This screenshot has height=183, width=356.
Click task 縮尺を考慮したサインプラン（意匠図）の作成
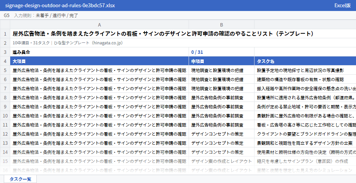(x=305, y=161)
